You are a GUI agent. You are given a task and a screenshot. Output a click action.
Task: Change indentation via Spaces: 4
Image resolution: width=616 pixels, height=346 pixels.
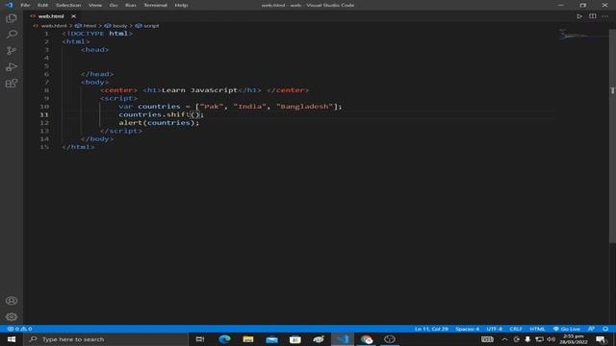[467, 329]
